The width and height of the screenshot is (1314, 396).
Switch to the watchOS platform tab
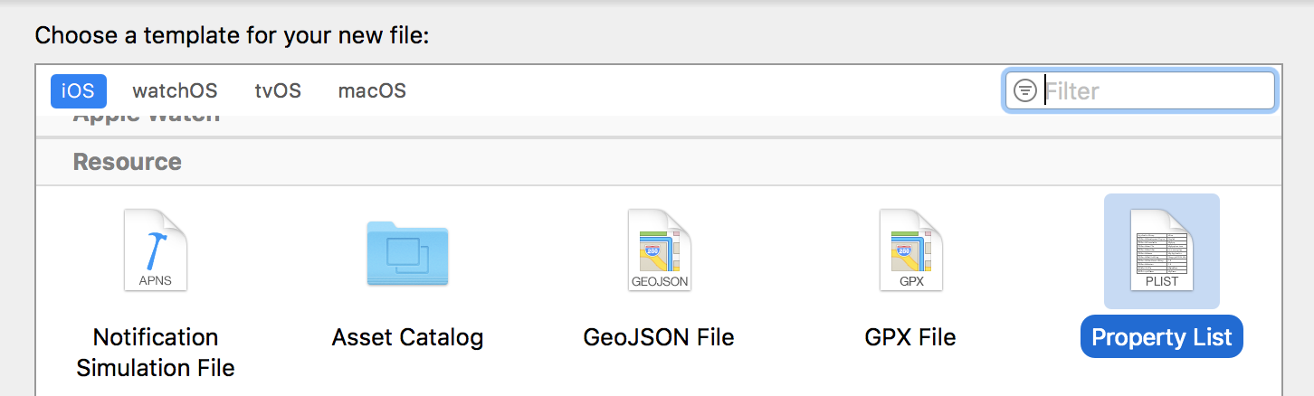tap(175, 90)
